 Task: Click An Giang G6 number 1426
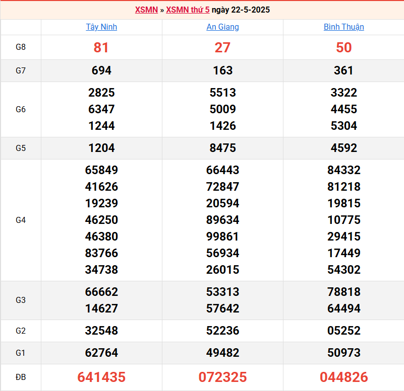point(222,126)
